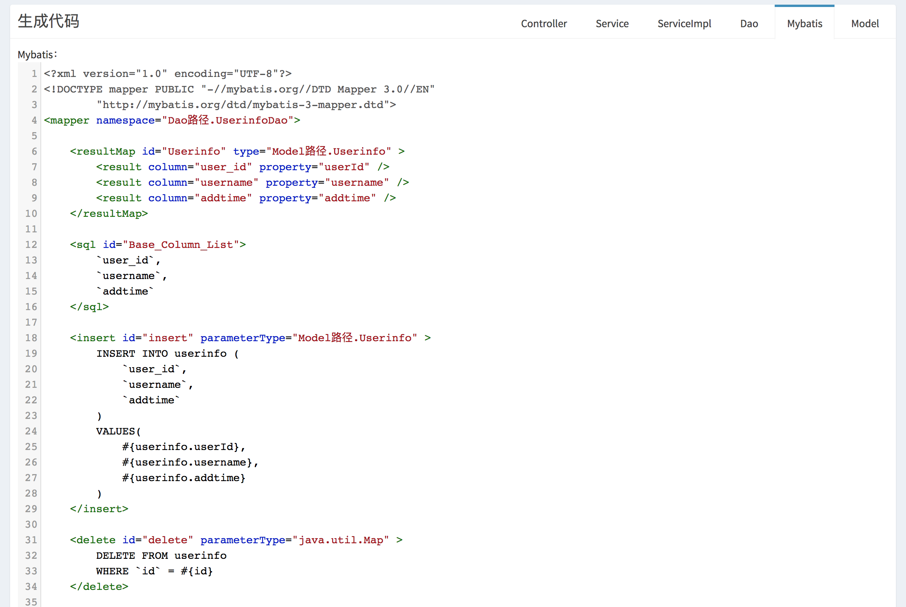This screenshot has height=607, width=906.
Task: Open the Model tab
Action: click(x=865, y=24)
